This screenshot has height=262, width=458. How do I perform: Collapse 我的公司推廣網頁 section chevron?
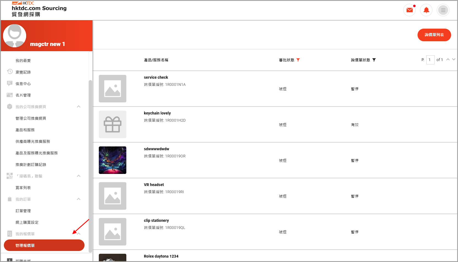[79, 107]
